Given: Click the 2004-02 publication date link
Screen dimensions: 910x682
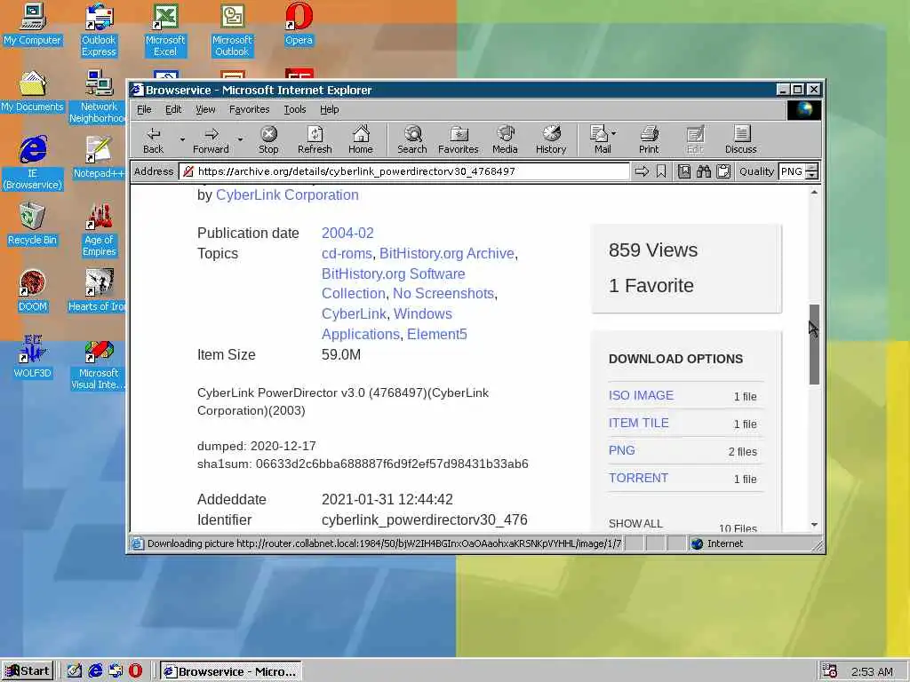Looking at the screenshot, I should pyautogui.click(x=347, y=234).
